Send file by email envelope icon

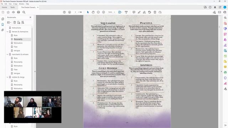click(219, 12)
